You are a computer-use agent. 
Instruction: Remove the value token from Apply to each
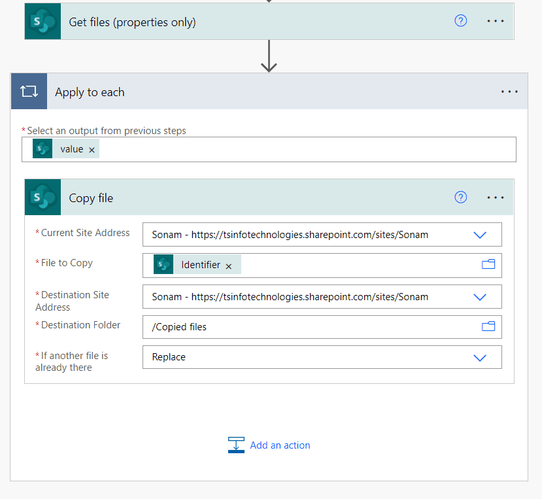point(90,148)
